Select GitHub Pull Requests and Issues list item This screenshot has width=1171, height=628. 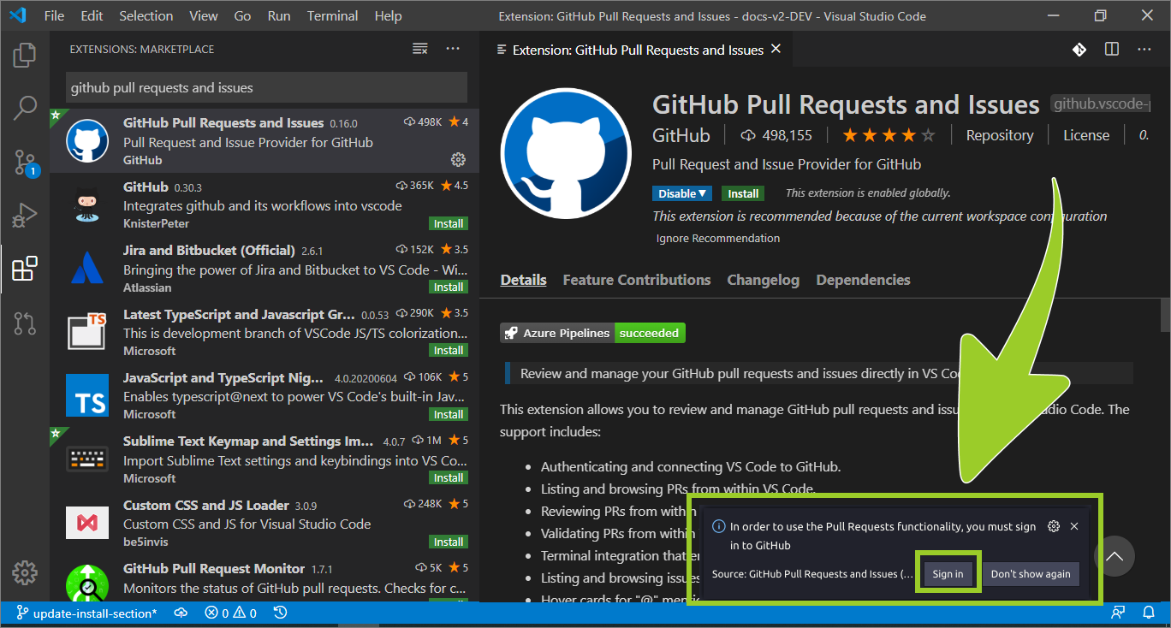click(265, 141)
